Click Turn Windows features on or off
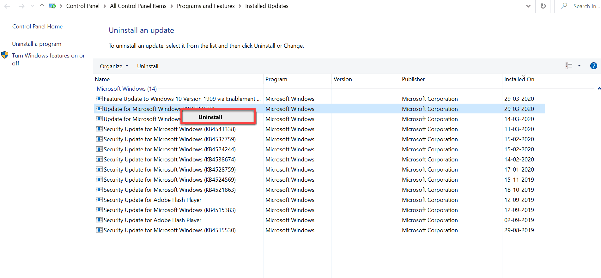This screenshot has height=278, width=601. 48,59
